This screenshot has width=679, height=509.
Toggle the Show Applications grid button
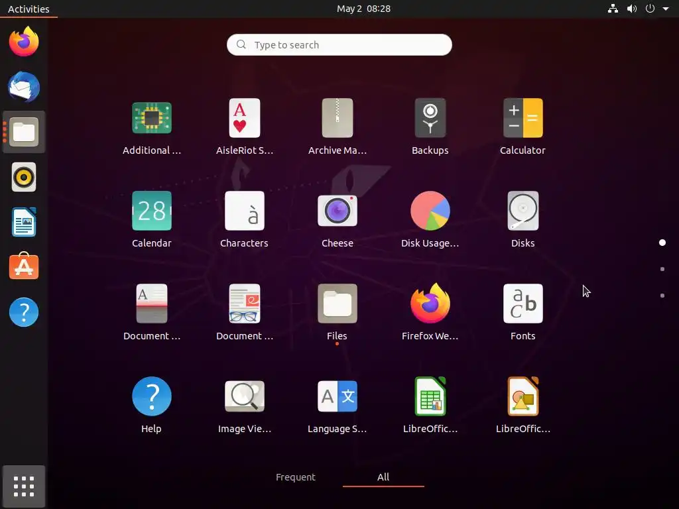(x=24, y=486)
